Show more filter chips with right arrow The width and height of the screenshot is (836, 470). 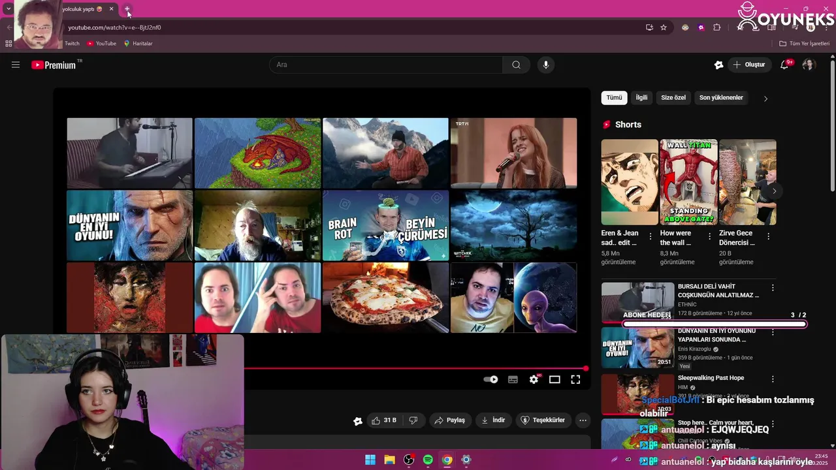click(x=765, y=99)
